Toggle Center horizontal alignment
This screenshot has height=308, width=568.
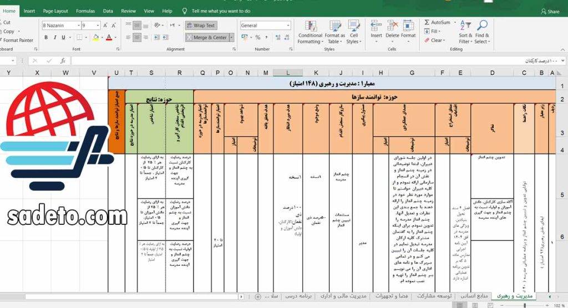coord(137,37)
